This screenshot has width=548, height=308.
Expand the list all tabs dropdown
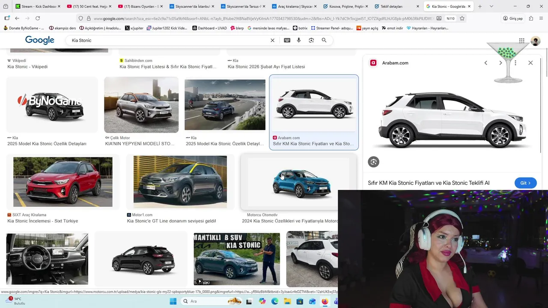pyautogui.click(x=491, y=6)
